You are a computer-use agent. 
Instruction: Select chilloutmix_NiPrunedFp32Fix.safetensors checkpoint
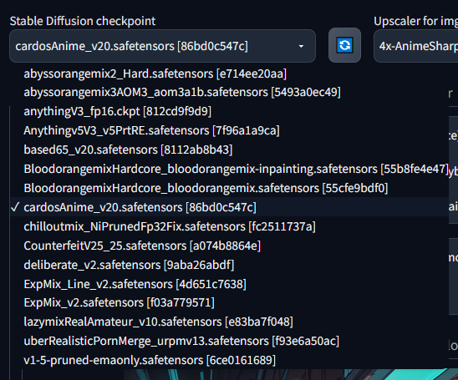[x=229, y=226]
